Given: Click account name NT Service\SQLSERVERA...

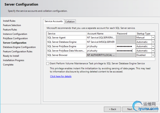Looking at the screenshot, I should [x=101, y=38].
